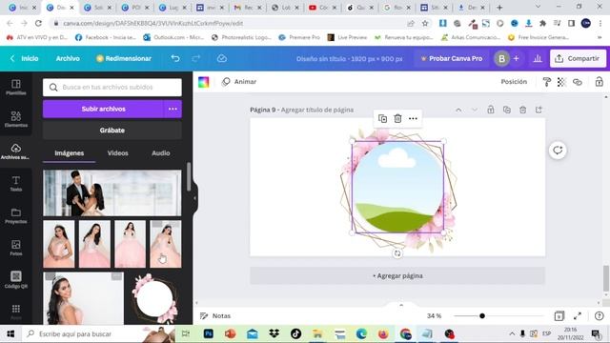Click the add page icon in page header
The height and width of the screenshot is (343, 610).
click(539, 111)
